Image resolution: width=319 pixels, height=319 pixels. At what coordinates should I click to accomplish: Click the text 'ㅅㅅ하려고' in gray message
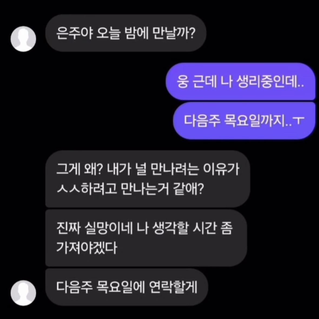(x=87, y=189)
